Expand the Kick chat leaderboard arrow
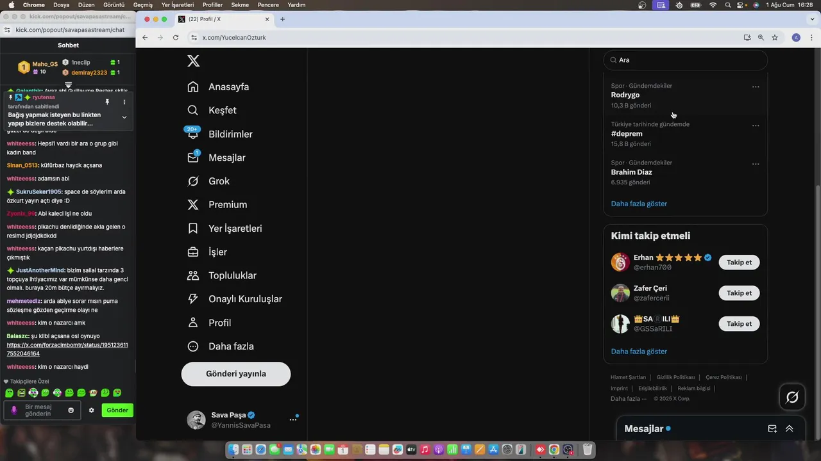Image resolution: width=821 pixels, height=461 pixels. [x=68, y=85]
